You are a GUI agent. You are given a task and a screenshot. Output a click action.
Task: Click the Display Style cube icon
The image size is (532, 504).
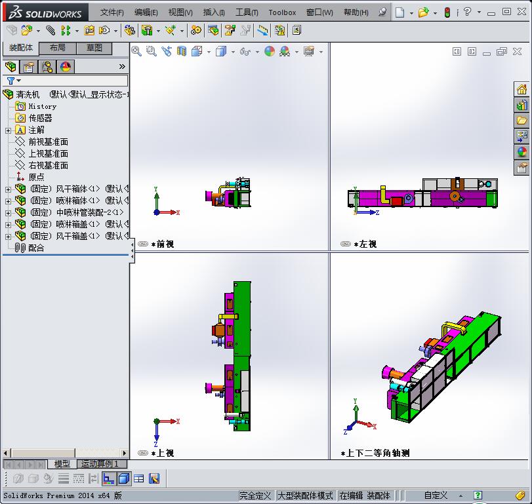(221, 51)
